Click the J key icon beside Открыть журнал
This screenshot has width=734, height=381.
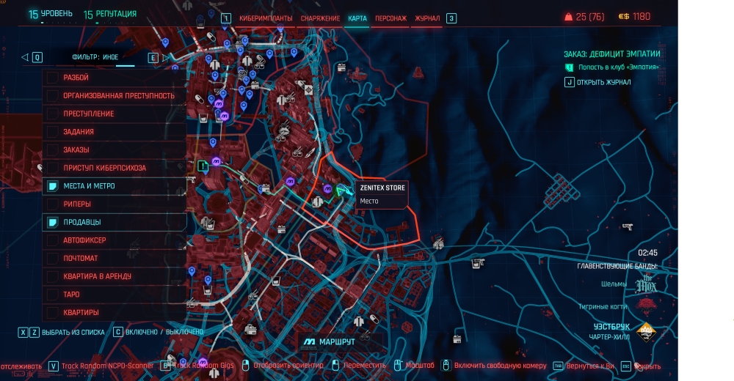point(570,82)
